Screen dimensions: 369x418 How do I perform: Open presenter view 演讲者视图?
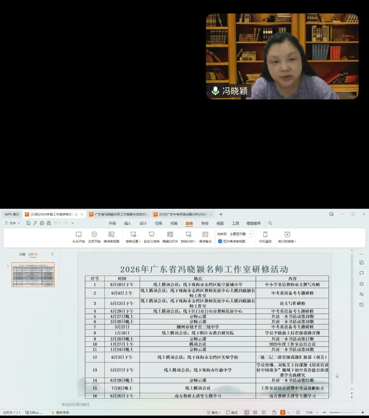(111, 237)
